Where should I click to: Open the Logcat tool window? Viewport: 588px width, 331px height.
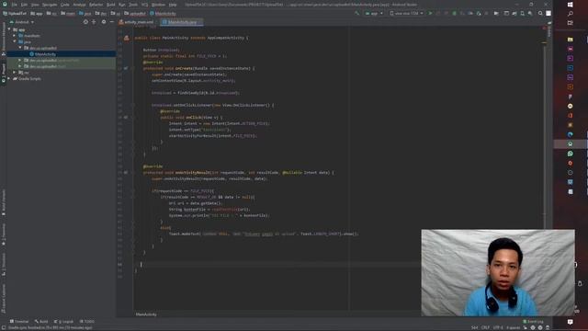(x=63, y=322)
